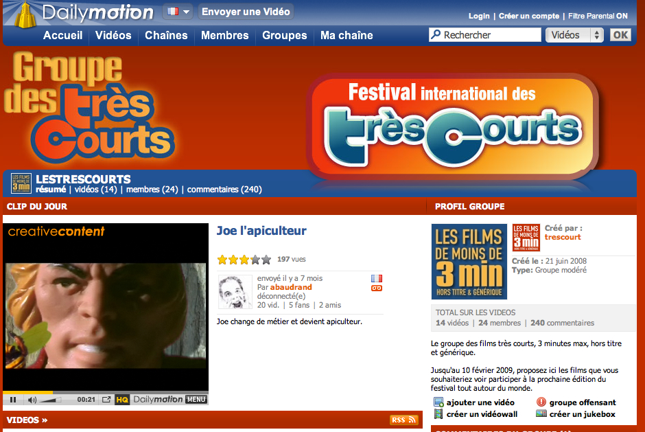Viewport: 645px width, 432px height.
Task: Click the RSS feed icon
Action: [x=404, y=420]
